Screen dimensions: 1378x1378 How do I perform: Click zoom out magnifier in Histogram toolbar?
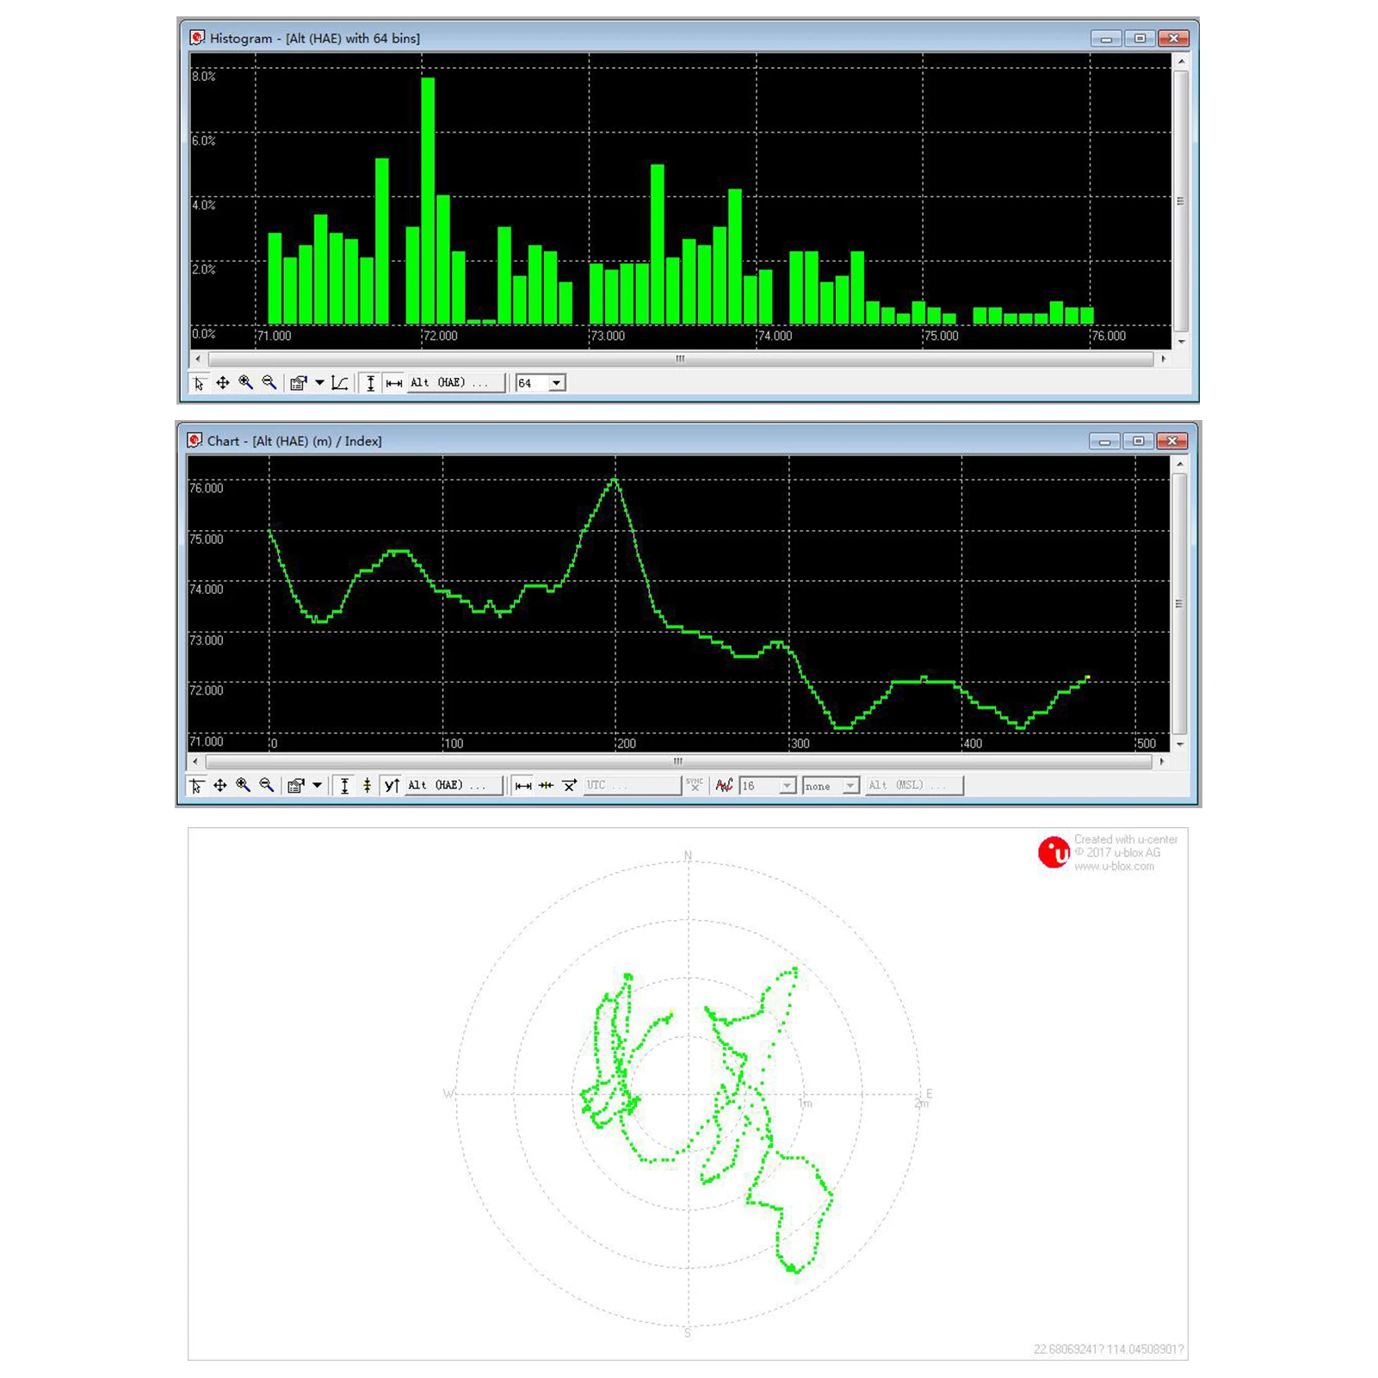click(269, 383)
